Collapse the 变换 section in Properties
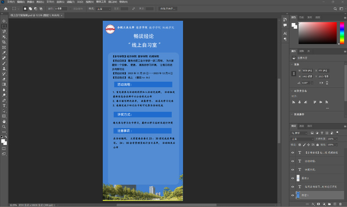 tap(292, 64)
